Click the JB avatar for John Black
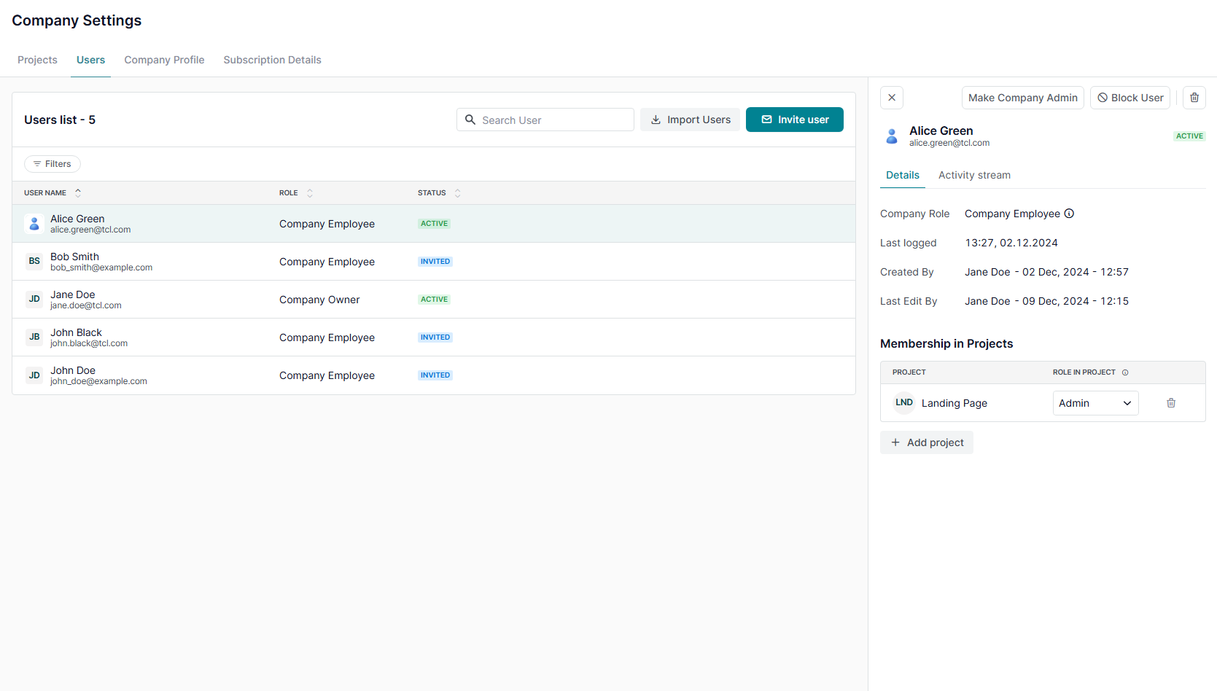The image size is (1217, 691). click(x=34, y=337)
